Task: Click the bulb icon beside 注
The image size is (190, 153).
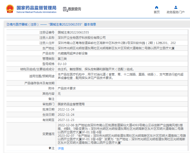Action: click(50, 148)
